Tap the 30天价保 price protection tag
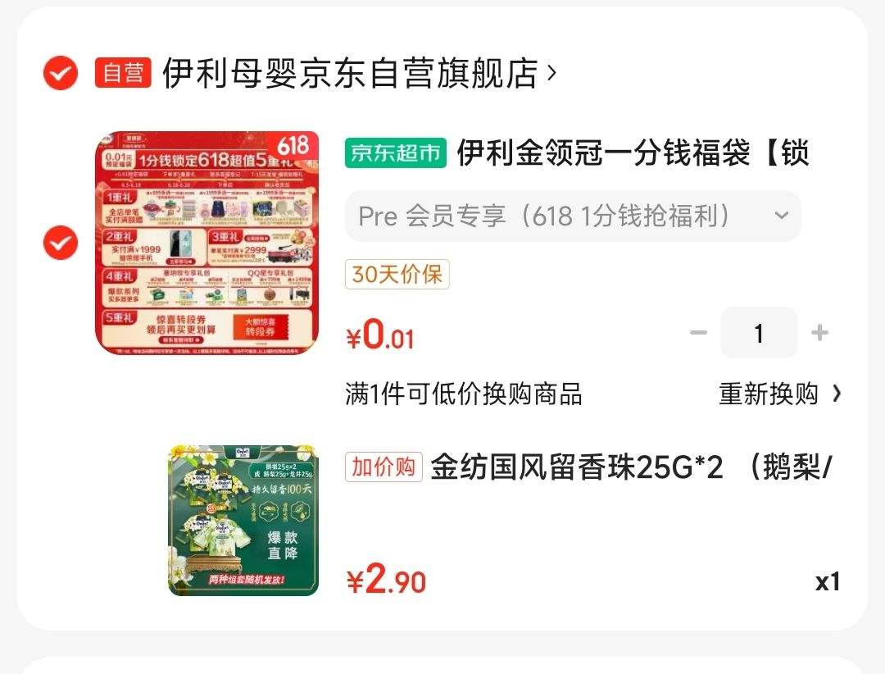Image resolution: width=885 pixels, height=674 pixels. [397, 275]
